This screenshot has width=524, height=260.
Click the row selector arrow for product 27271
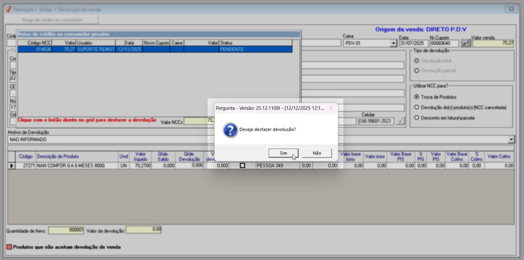click(12, 166)
